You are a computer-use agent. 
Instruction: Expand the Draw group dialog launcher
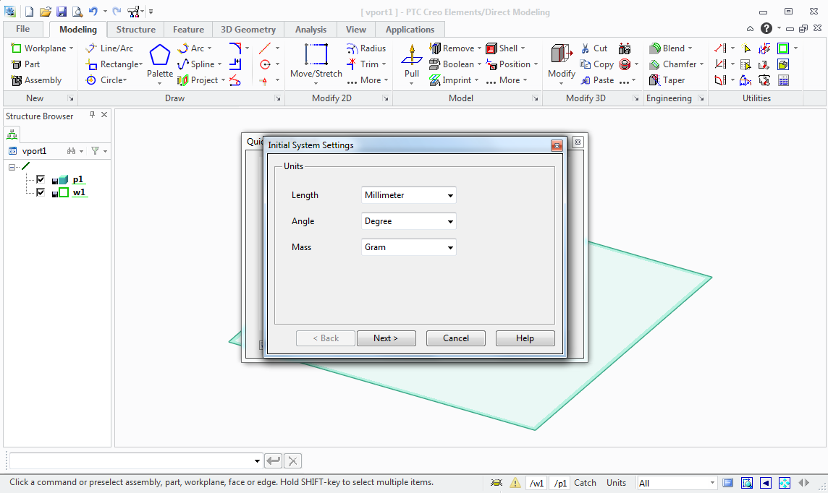tap(278, 98)
